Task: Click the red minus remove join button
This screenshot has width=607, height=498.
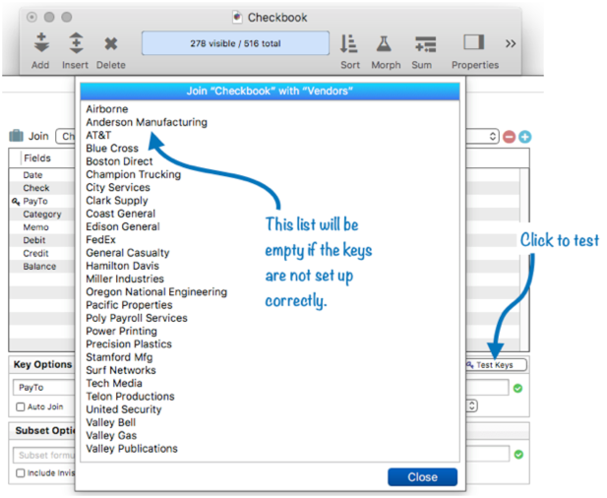Action: (509, 137)
